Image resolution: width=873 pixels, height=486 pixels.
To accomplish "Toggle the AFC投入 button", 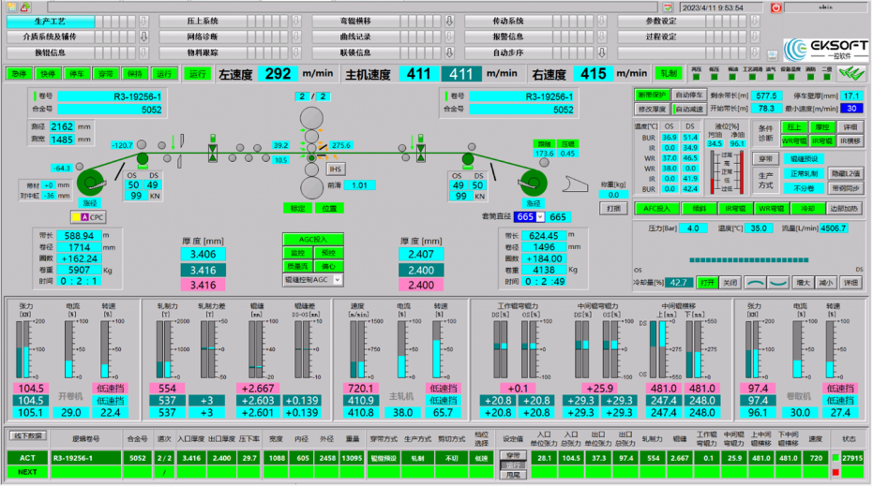I will click(x=657, y=209).
